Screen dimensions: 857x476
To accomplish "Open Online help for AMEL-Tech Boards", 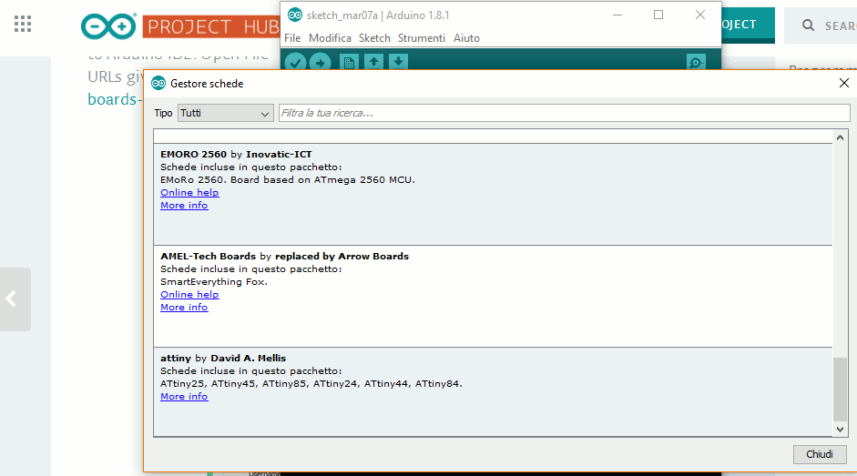I will tap(189, 294).
